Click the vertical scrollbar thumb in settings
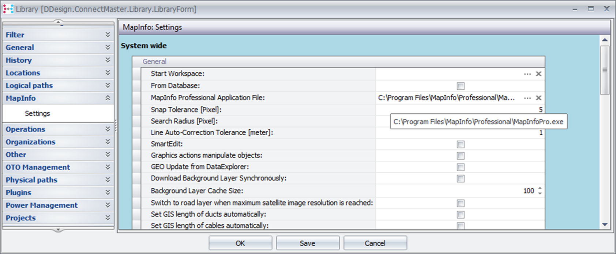 click(x=605, y=70)
